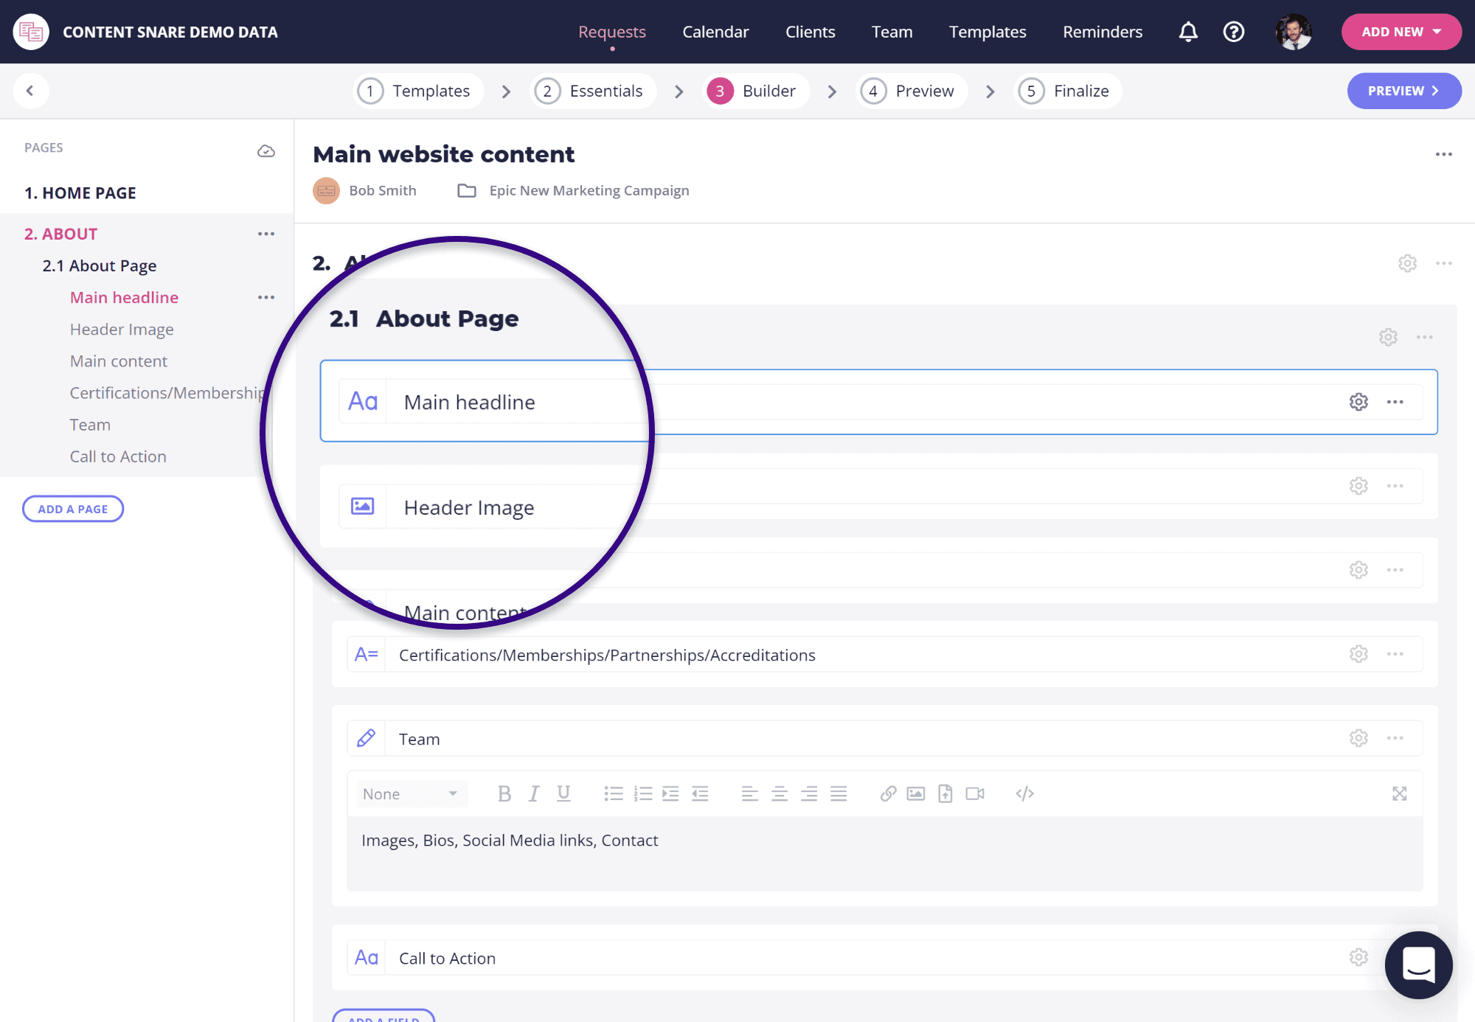Align text center

(779, 793)
